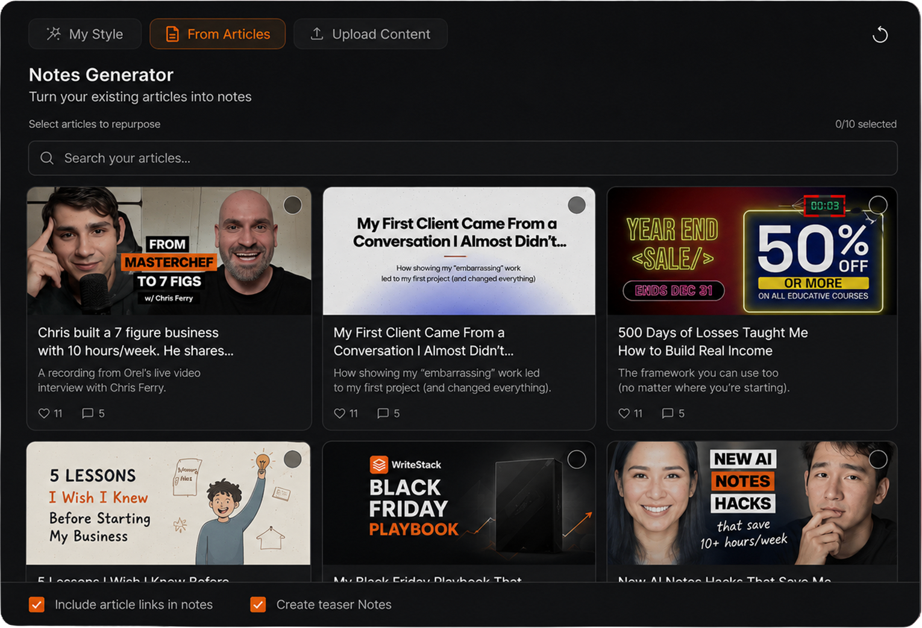The width and height of the screenshot is (922, 628).
Task: Pick the New AI Notes Hacks thumbnail
Action: coord(752,503)
